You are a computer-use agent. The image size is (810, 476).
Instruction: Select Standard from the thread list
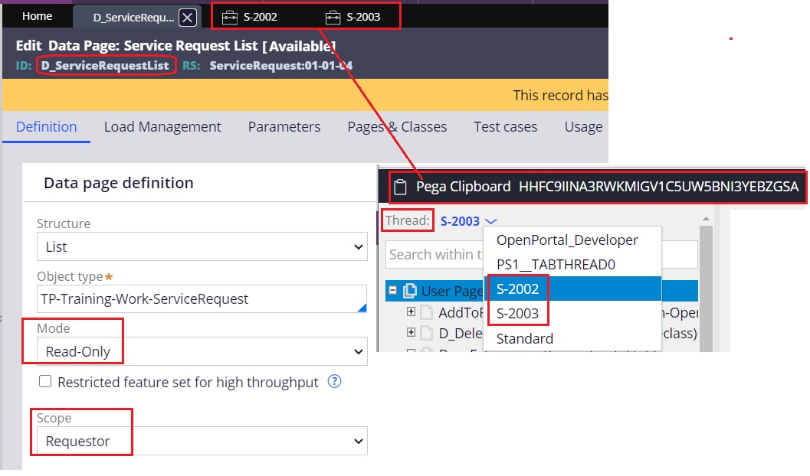click(524, 338)
